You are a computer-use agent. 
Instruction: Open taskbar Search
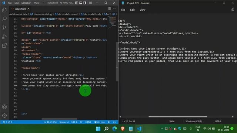[106, 129]
